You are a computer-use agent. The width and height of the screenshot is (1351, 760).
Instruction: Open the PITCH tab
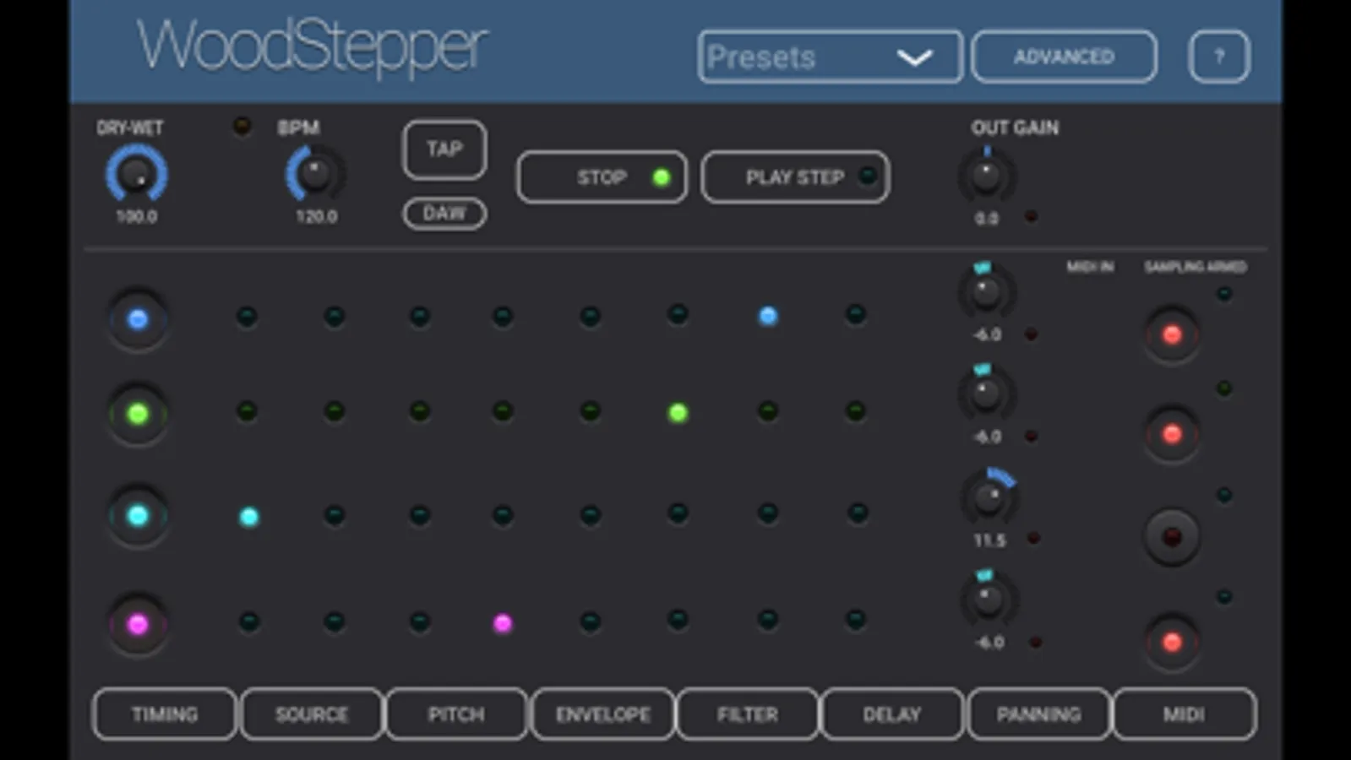coord(456,714)
